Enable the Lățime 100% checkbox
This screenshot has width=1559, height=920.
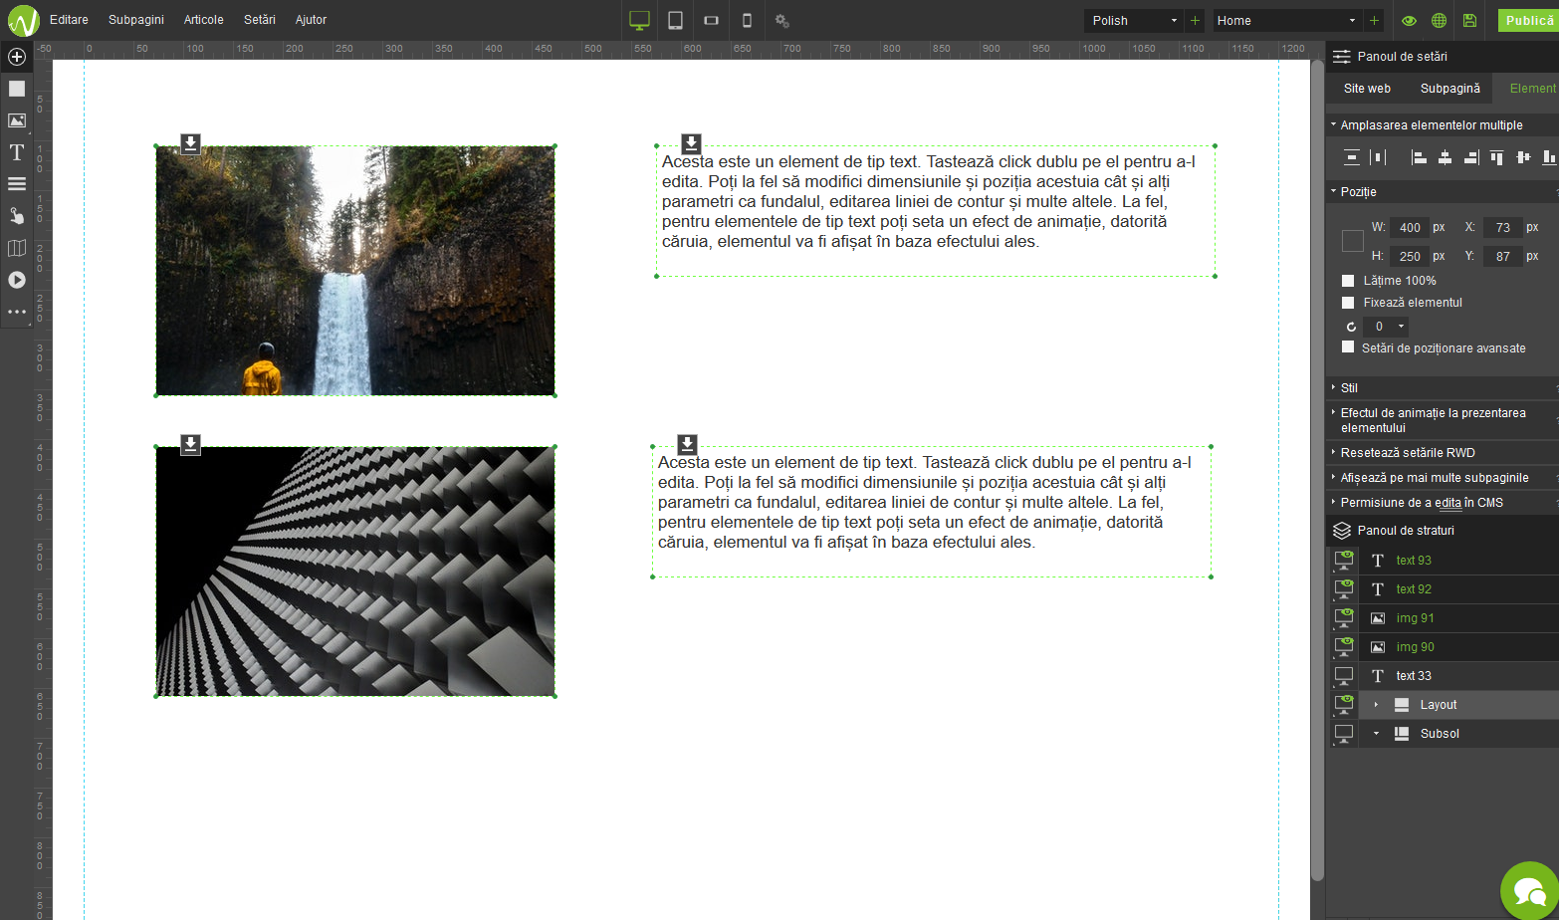coord(1348,281)
